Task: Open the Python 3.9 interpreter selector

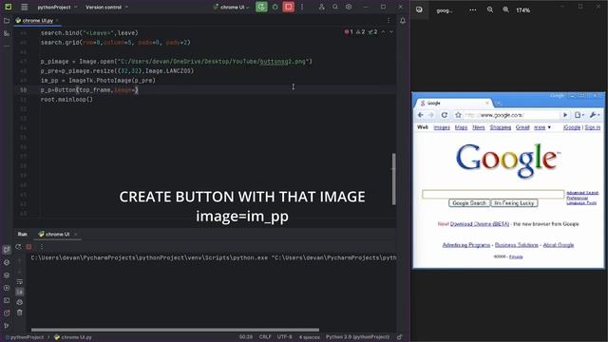Action: [x=357, y=337]
